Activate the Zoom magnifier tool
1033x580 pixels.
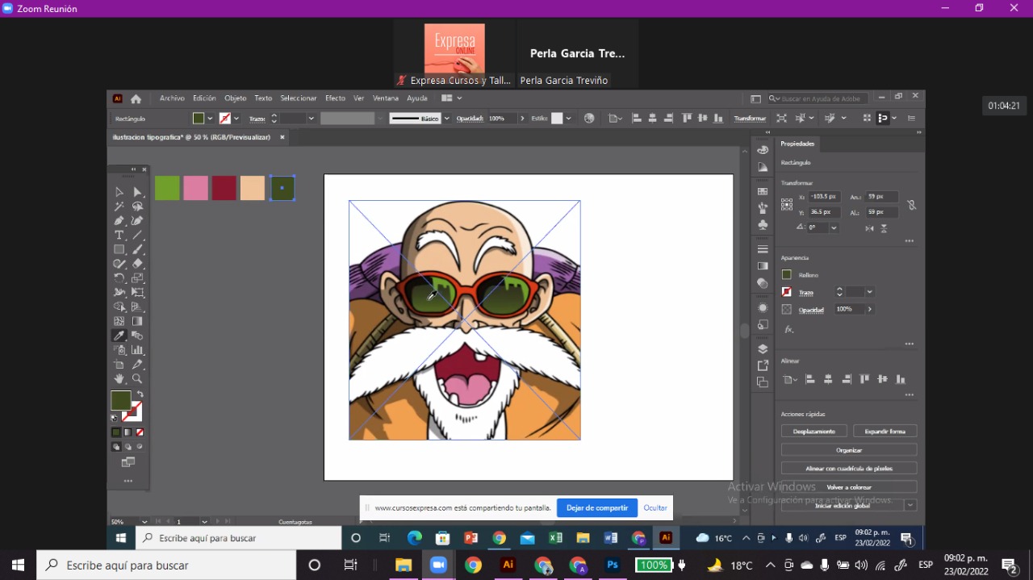coord(137,379)
